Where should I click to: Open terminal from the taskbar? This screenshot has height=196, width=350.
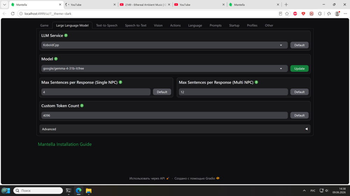point(69,190)
